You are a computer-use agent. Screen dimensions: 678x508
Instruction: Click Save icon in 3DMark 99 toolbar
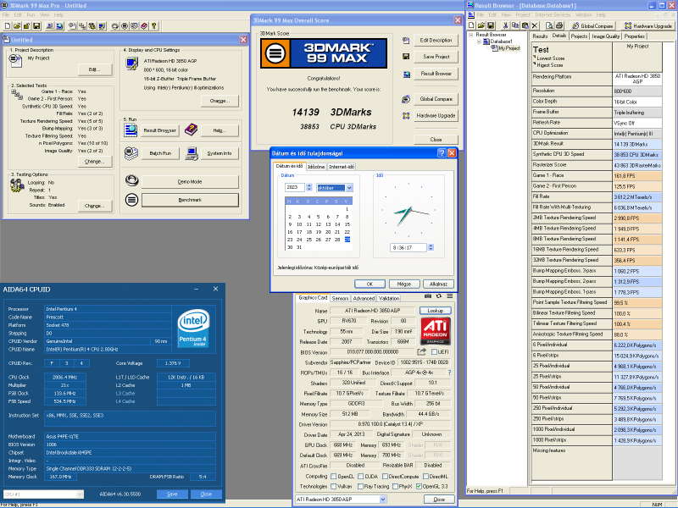(x=36, y=26)
